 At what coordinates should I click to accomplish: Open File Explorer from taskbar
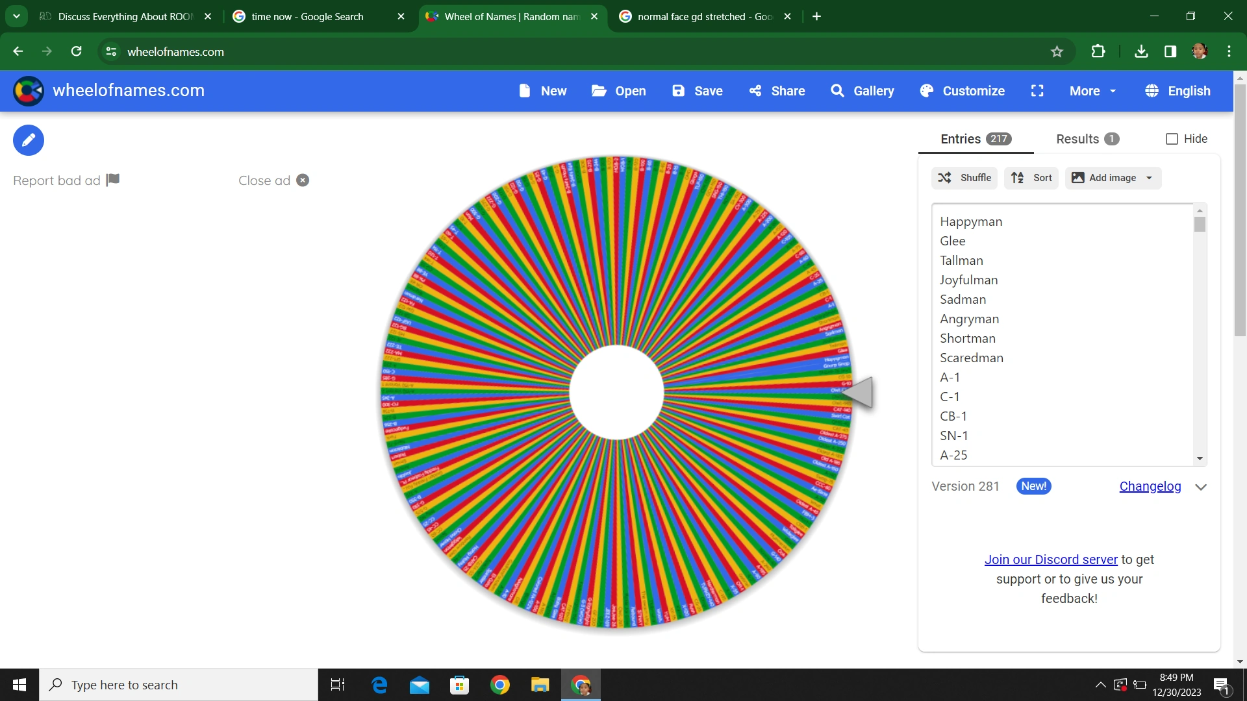pos(540,685)
